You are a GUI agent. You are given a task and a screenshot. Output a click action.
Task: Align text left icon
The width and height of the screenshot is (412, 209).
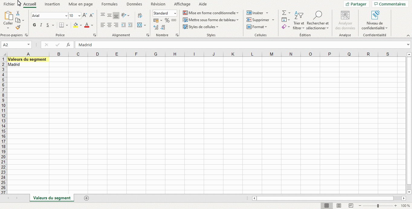(x=103, y=25)
